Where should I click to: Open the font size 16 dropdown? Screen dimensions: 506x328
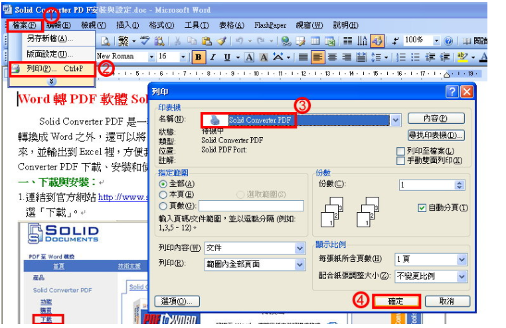[x=183, y=57]
